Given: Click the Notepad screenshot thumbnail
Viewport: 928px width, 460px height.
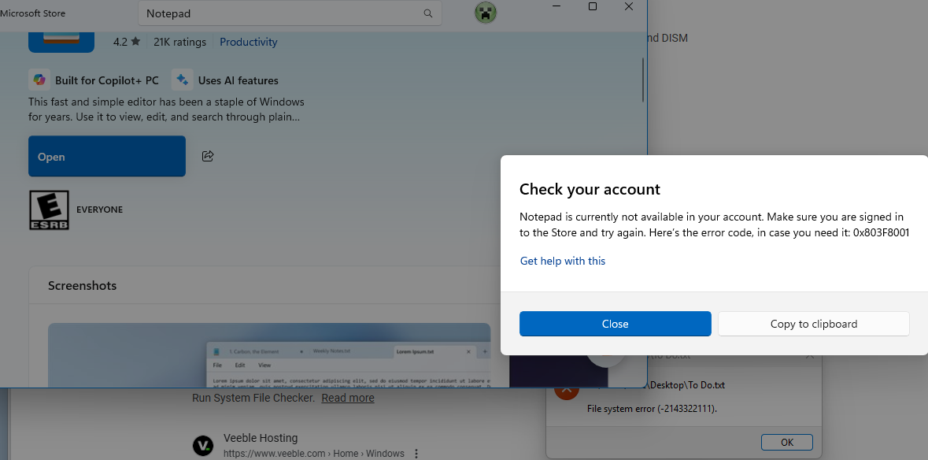Looking at the screenshot, I should pos(269,355).
